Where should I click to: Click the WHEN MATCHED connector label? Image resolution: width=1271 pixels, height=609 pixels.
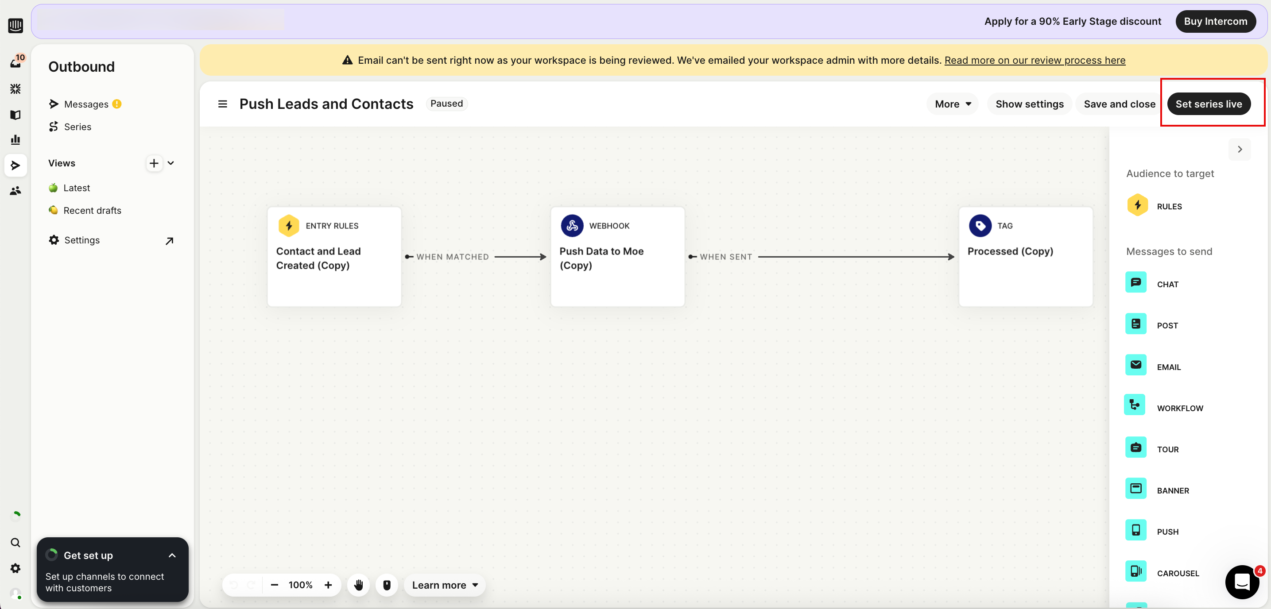(x=453, y=257)
